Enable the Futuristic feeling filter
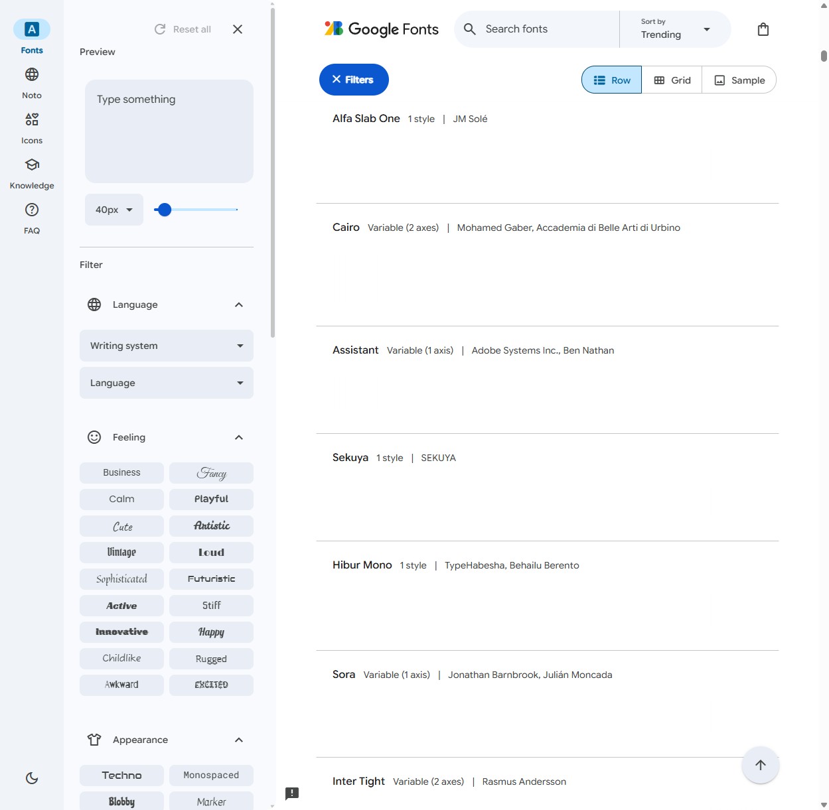Viewport: 829px width, 810px height. click(x=211, y=578)
